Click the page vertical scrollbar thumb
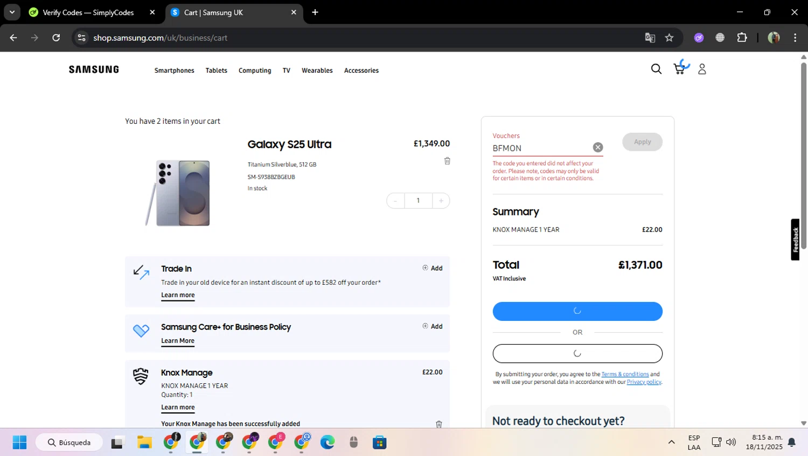808x456 pixels. (803, 155)
